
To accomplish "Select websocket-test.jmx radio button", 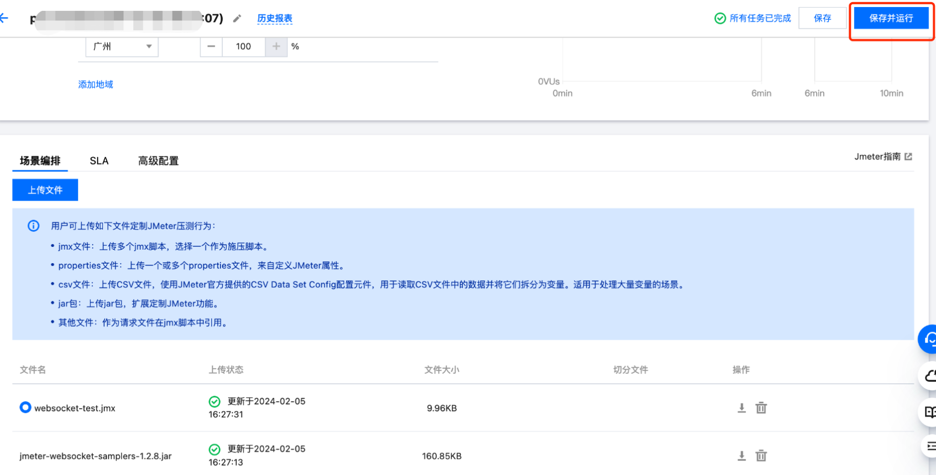I will 25,408.
